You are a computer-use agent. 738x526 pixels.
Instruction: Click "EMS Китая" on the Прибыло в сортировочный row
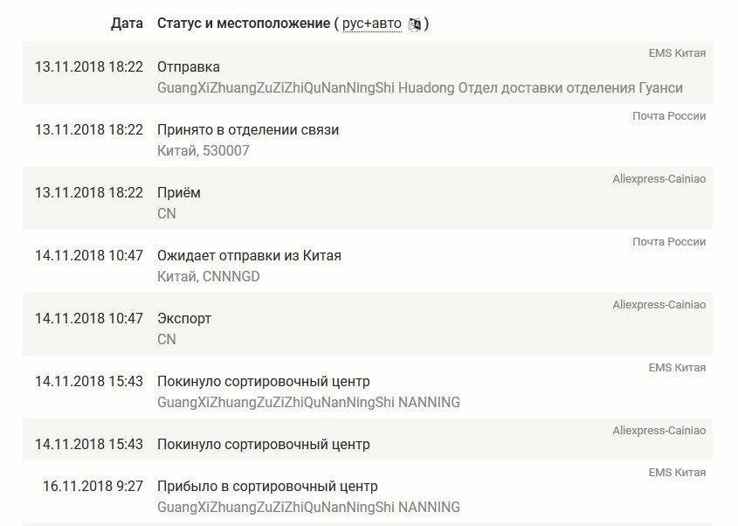tap(677, 473)
